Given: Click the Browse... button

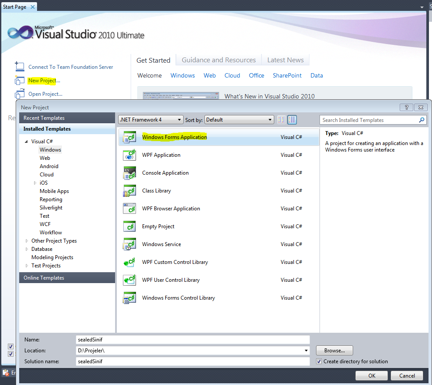Looking at the screenshot, I should click(x=334, y=351).
